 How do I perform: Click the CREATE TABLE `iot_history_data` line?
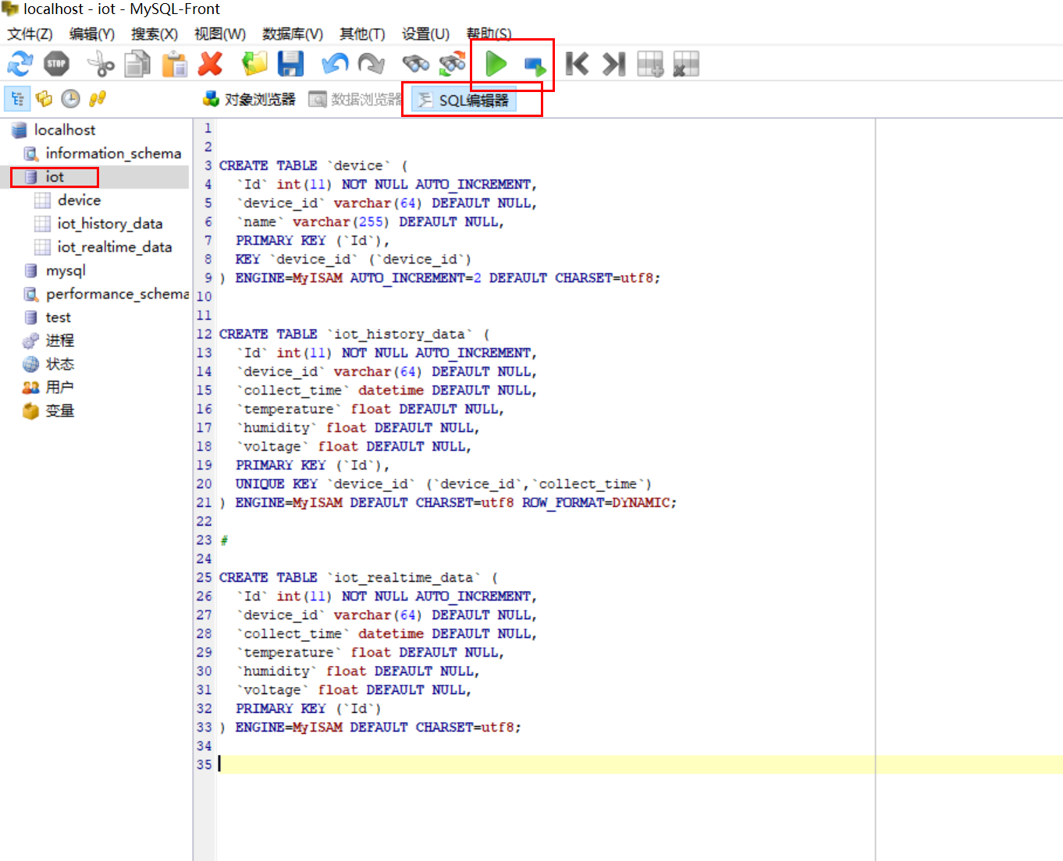pos(354,335)
